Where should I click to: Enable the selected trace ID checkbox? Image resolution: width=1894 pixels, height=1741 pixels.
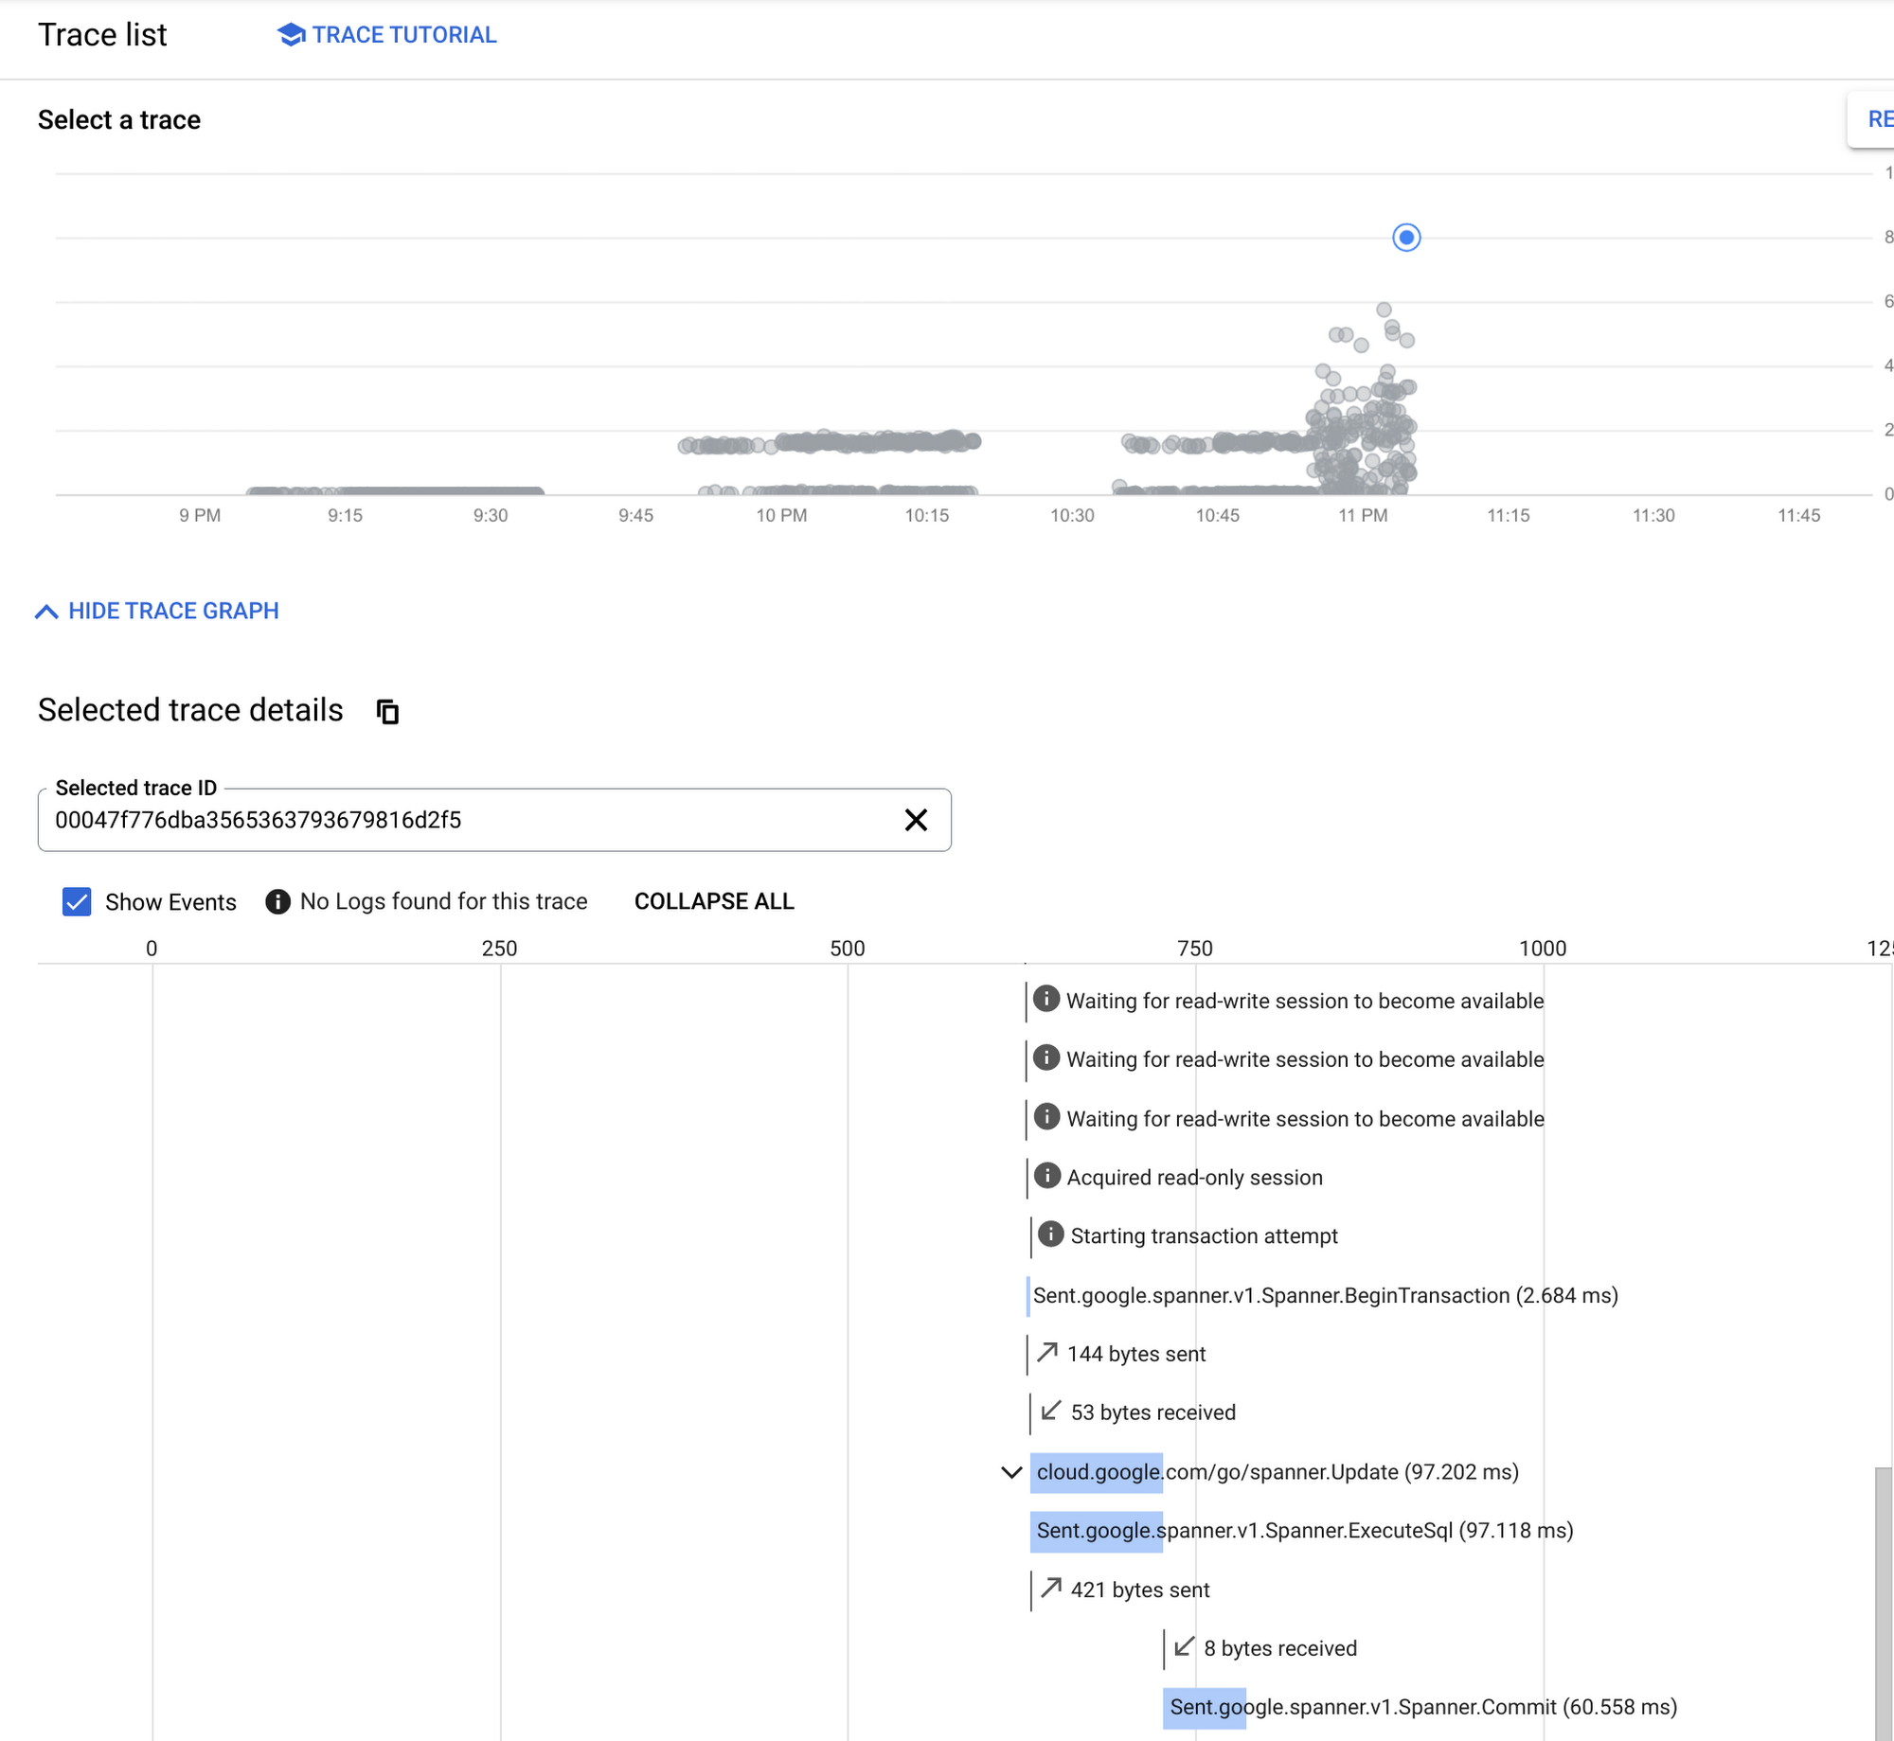point(78,902)
